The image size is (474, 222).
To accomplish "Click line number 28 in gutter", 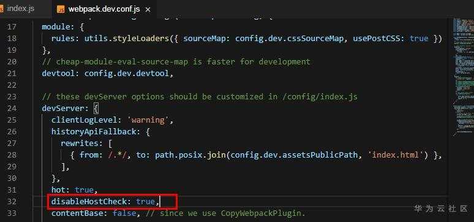I will [x=12, y=155].
